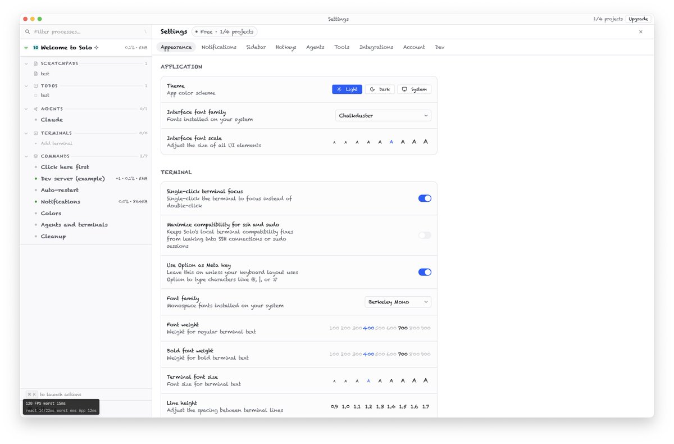Select the Appearance tab
This screenshot has width=674, height=444.
[x=176, y=47]
